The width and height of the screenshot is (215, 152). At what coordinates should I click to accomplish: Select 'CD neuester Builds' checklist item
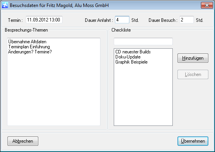(133, 52)
